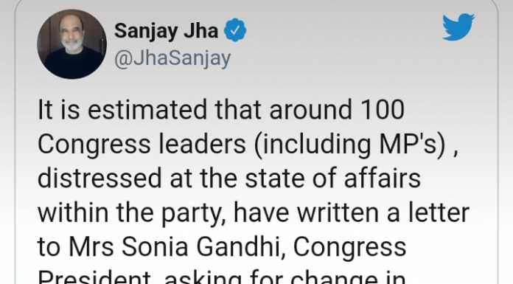
Task: Open the @JhaSanjay handle link
Action: 172,59
